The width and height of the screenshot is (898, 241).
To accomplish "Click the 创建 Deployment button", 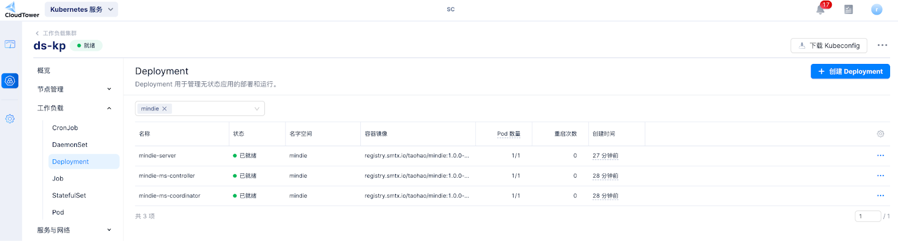I will 850,71.
